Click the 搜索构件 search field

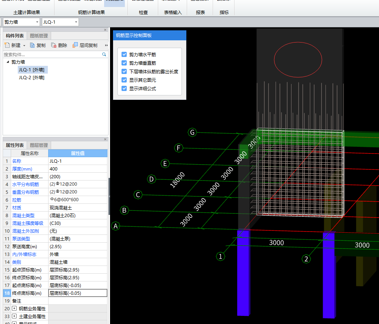(x=52, y=54)
